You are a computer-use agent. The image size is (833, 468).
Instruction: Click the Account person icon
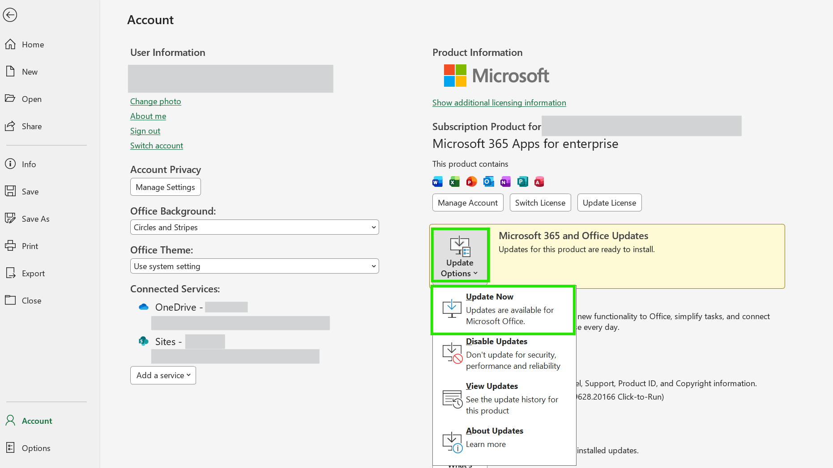(x=10, y=421)
